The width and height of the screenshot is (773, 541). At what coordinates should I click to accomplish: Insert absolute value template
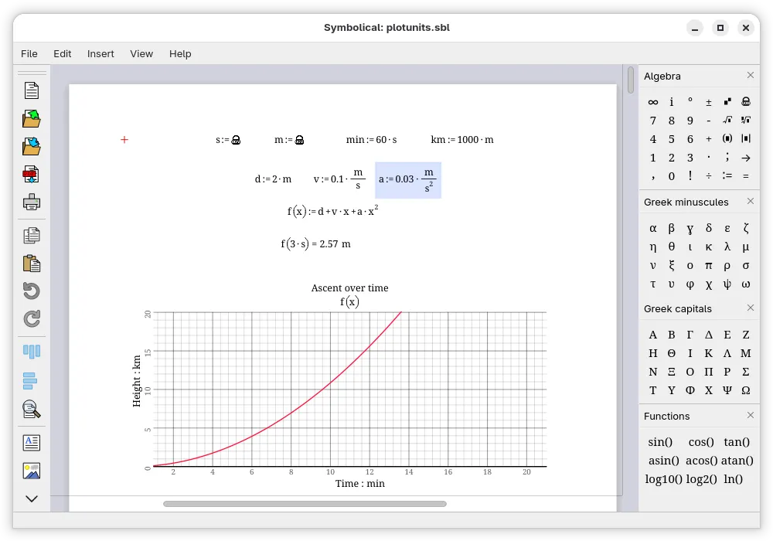coord(746,138)
